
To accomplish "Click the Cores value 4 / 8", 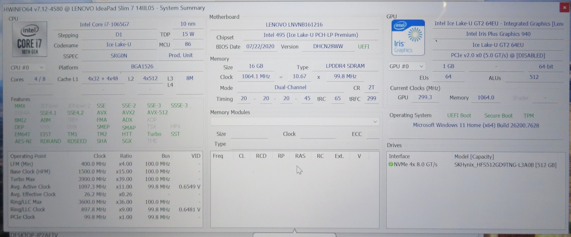I will tap(40, 79).
